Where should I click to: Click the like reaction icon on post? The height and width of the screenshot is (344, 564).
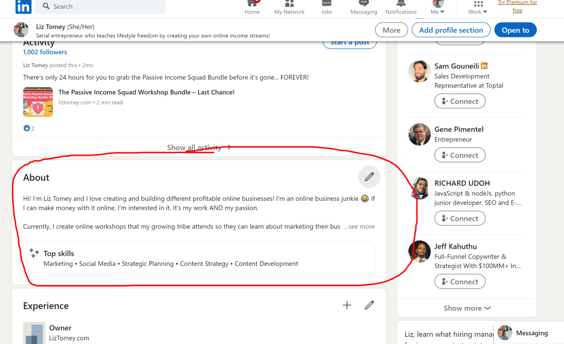point(26,128)
